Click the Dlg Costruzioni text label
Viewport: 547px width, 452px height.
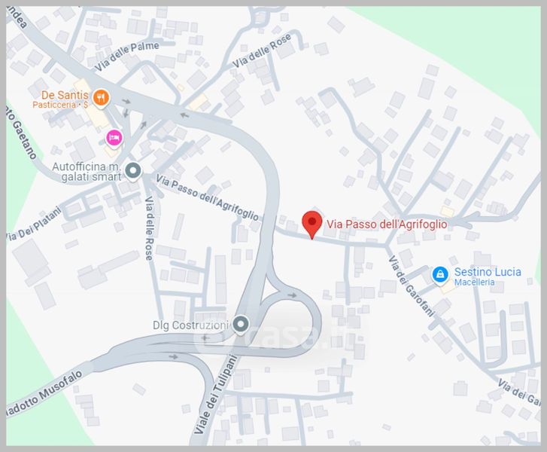point(190,325)
